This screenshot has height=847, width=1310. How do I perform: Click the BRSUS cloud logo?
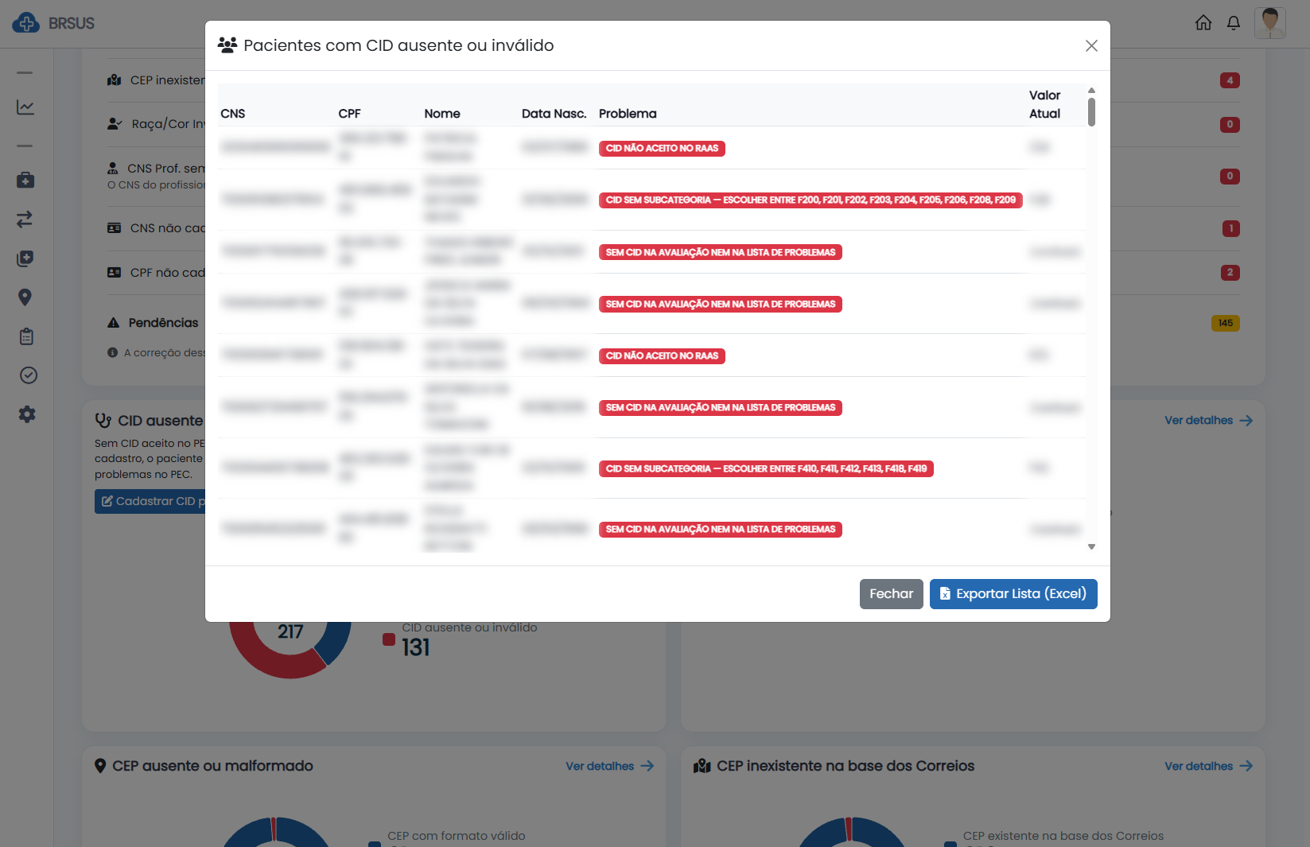26,23
